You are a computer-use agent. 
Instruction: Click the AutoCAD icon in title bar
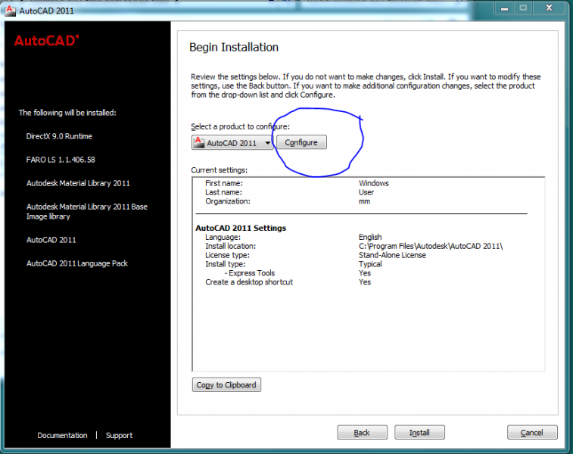click(11, 11)
